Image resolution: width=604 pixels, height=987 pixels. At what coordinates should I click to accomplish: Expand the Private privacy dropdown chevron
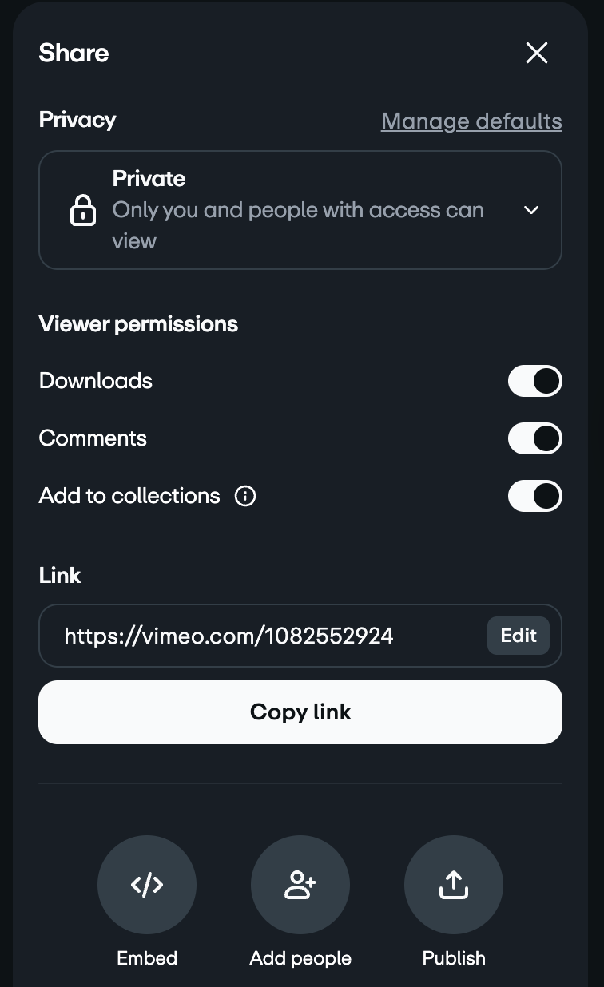point(531,210)
